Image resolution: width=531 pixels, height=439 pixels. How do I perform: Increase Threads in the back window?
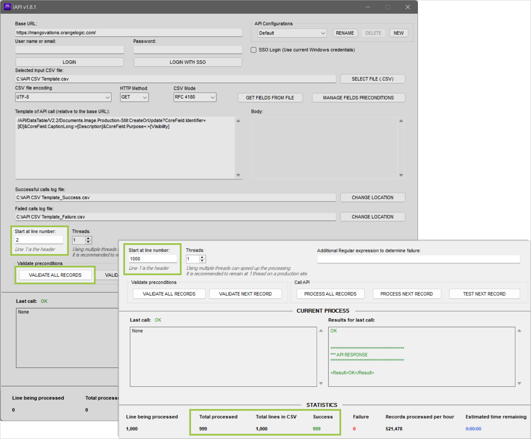pyautogui.click(x=88, y=238)
